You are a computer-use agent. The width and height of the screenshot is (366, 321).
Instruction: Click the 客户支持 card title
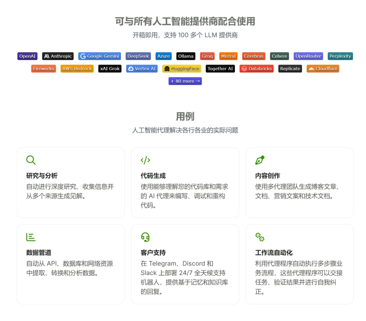click(153, 253)
